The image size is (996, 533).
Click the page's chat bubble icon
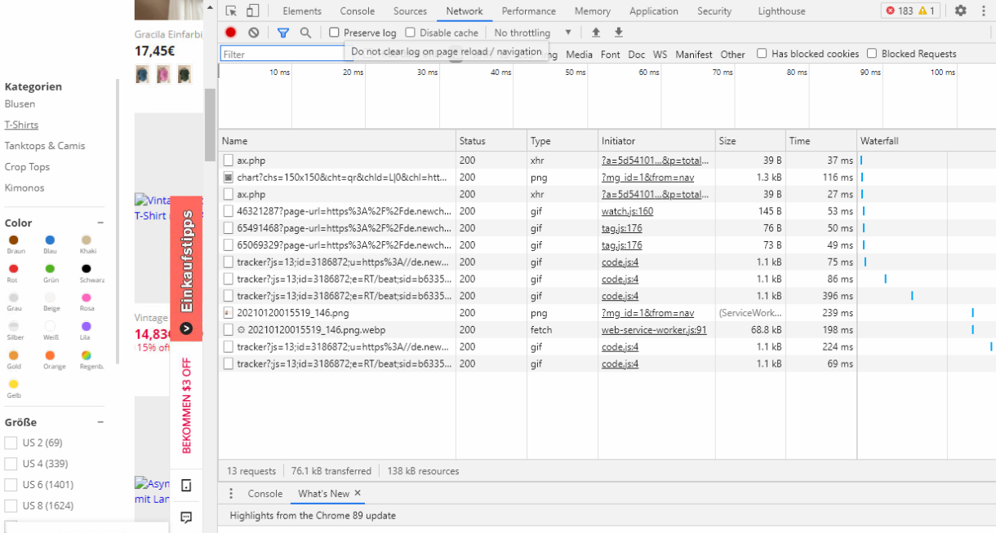(186, 517)
